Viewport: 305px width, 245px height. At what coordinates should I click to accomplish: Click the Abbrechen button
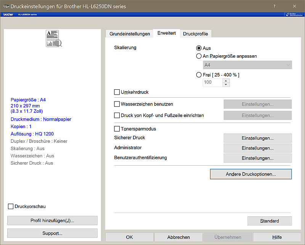178,237
